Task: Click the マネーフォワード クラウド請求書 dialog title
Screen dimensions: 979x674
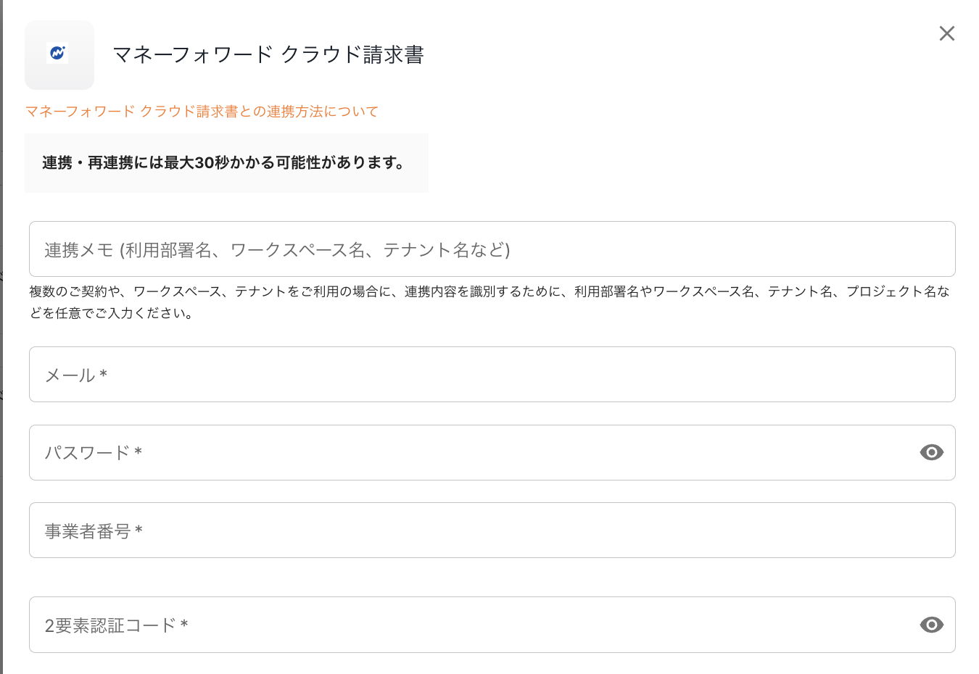Action: tap(268, 55)
